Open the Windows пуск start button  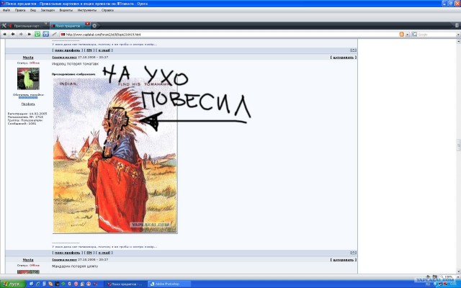point(13,284)
